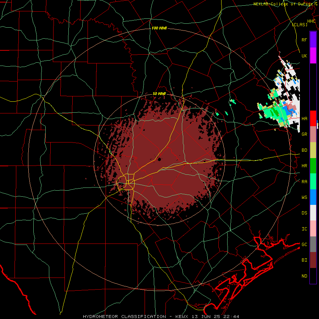Click the "50 NMI" range ring label
This screenshot has width=319, height=319.
coord(159,94)
